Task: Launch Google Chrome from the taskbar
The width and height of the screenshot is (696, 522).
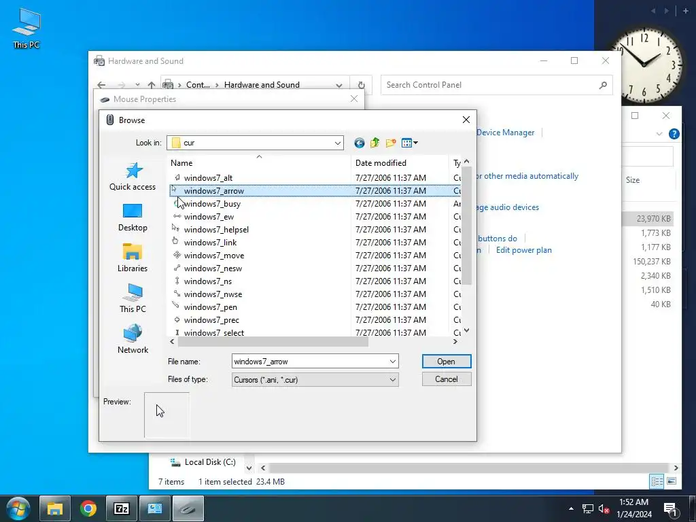Action: [88, 508]
